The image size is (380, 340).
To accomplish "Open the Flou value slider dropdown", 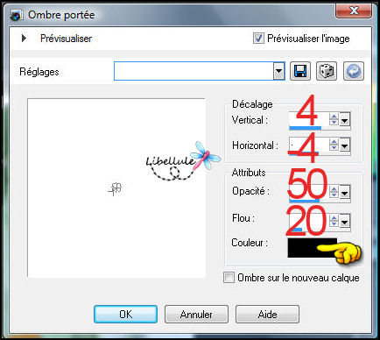I will click(345, 221).
